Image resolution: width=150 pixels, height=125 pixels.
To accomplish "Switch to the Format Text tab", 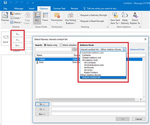I will (59, 9).
